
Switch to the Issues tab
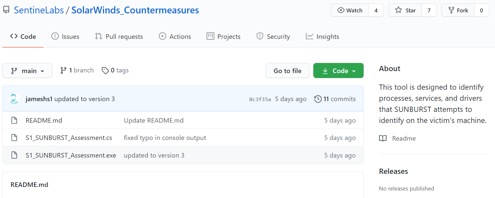pos(65,37)
